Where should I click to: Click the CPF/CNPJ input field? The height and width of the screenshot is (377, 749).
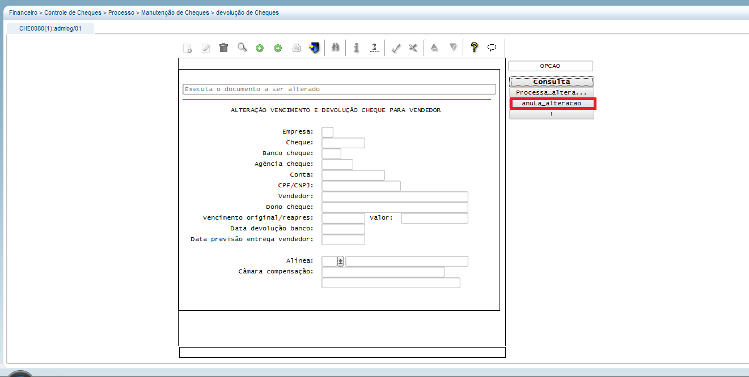(361, 186)
